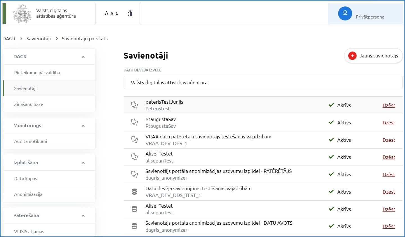Screen dimensions: 405x237
Task: Click the red plus icon for new connector
Action: tap(352, 56)
